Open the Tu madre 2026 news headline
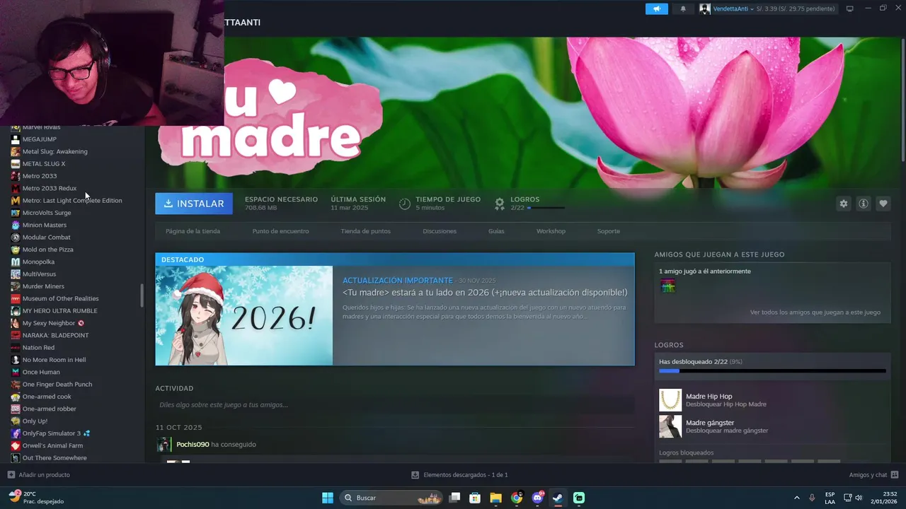This screenshot has width=906, height=509. (x=485, y=293)
